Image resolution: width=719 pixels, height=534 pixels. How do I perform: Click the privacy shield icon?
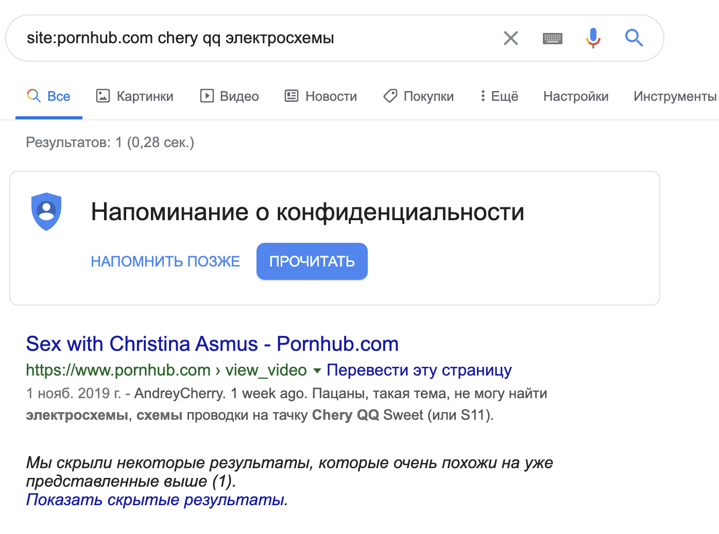[46, 211]
